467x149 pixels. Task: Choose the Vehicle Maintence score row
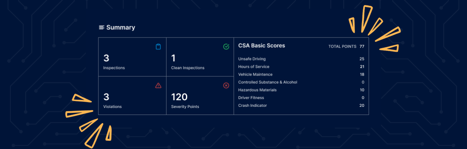pos(301,74)
